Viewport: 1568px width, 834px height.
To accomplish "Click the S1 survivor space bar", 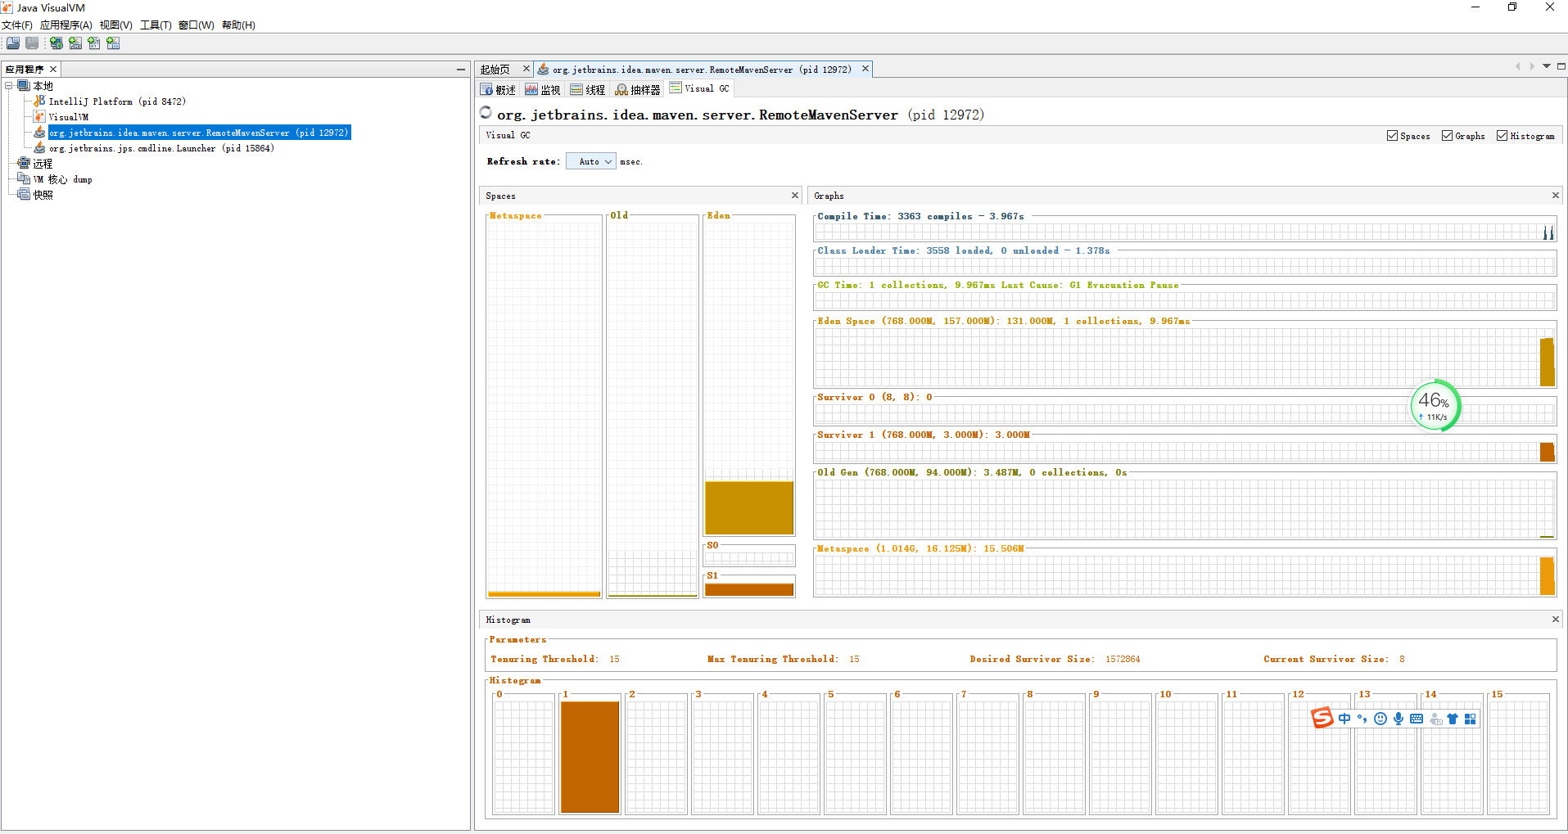I will [x=749, y=589].
